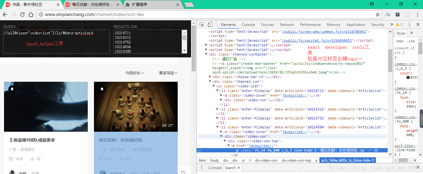Expand li node with articleid 10216312
Viewport: 423px width, 174px height.
(x=217, y=109)
